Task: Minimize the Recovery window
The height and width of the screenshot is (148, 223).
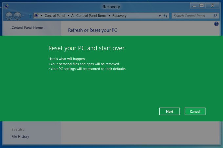Action: (194, 6)
